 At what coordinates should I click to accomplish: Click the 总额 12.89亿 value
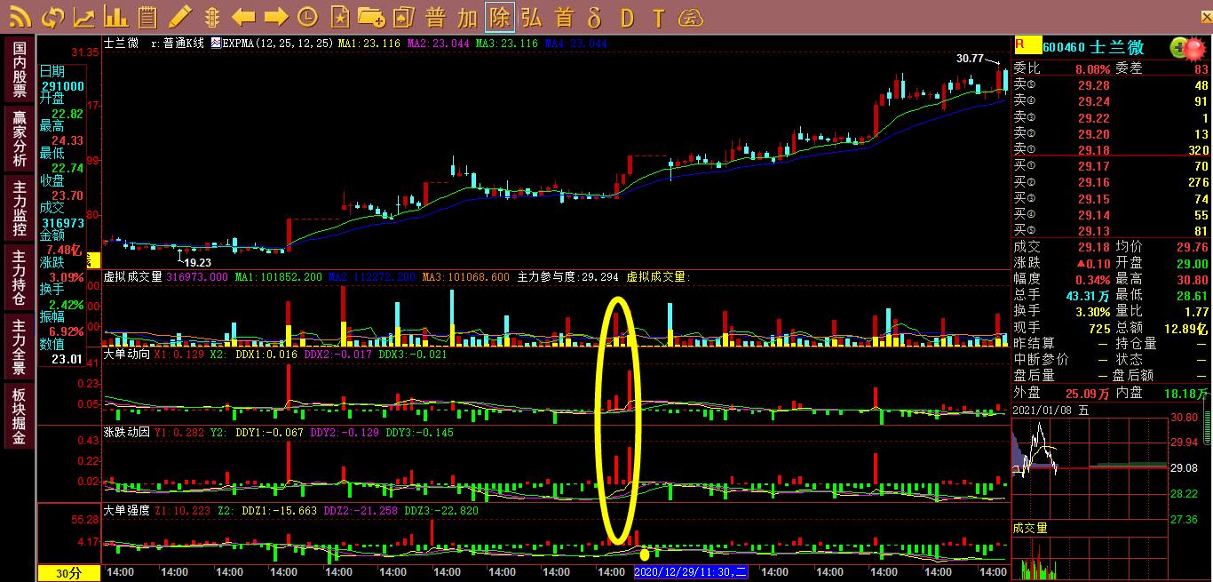[x=1186, y=327]
